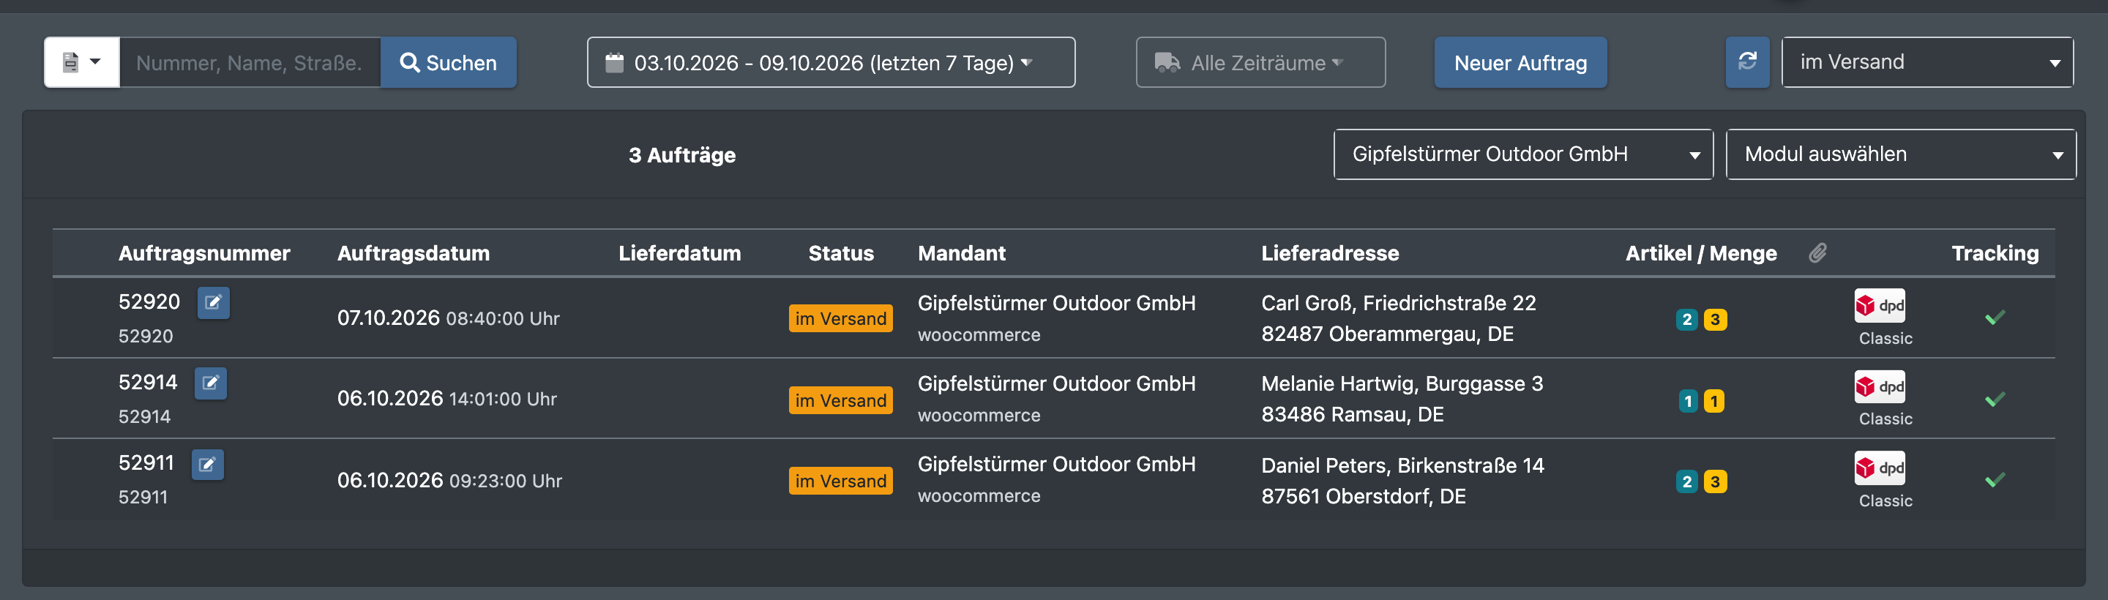Create a new order with Neuer Auftrag
Image resolution: width=2108 pixels, height=600 pixels.
coord(1520,62)
